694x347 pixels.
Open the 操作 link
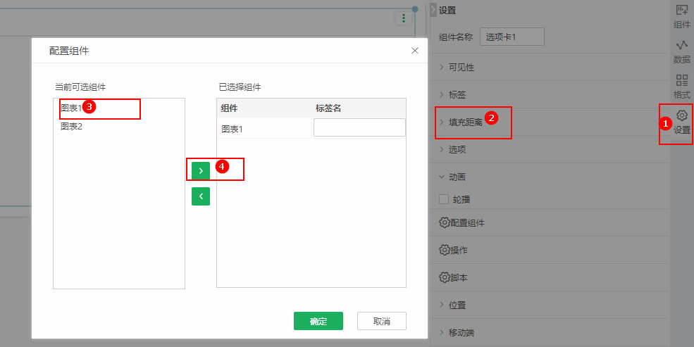(459, 250)
